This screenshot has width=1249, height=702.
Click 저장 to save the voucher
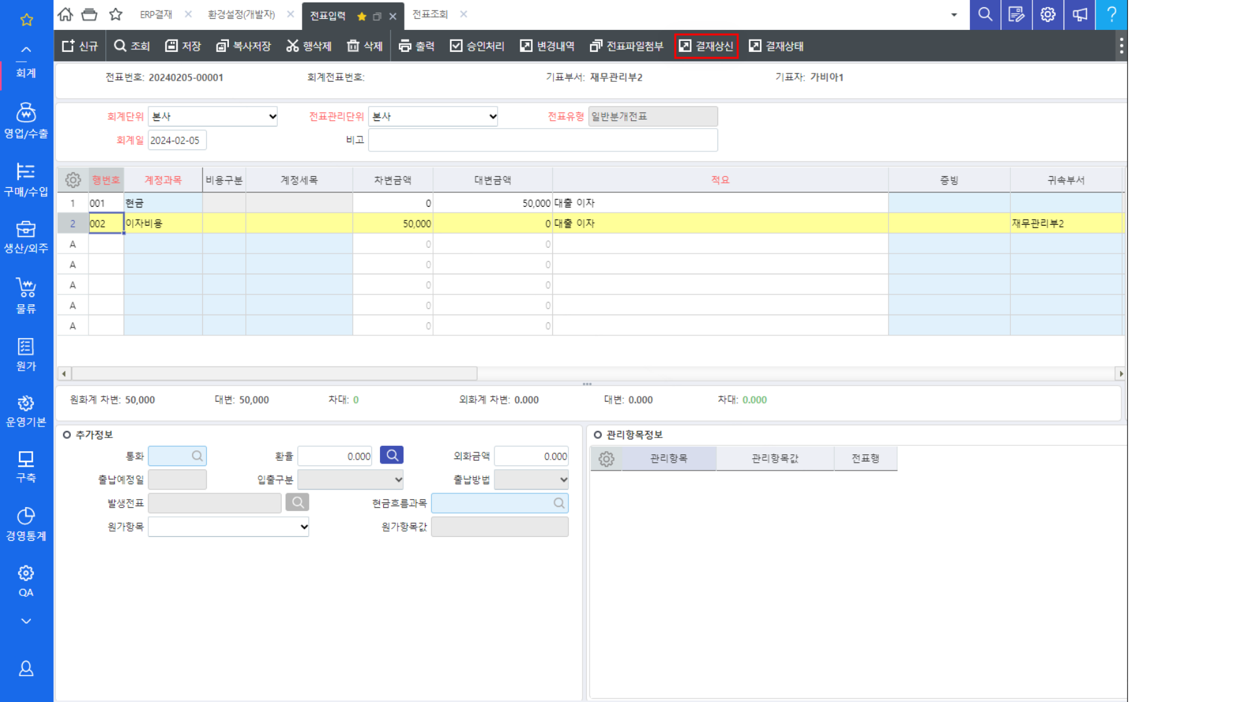click(183, 46)
